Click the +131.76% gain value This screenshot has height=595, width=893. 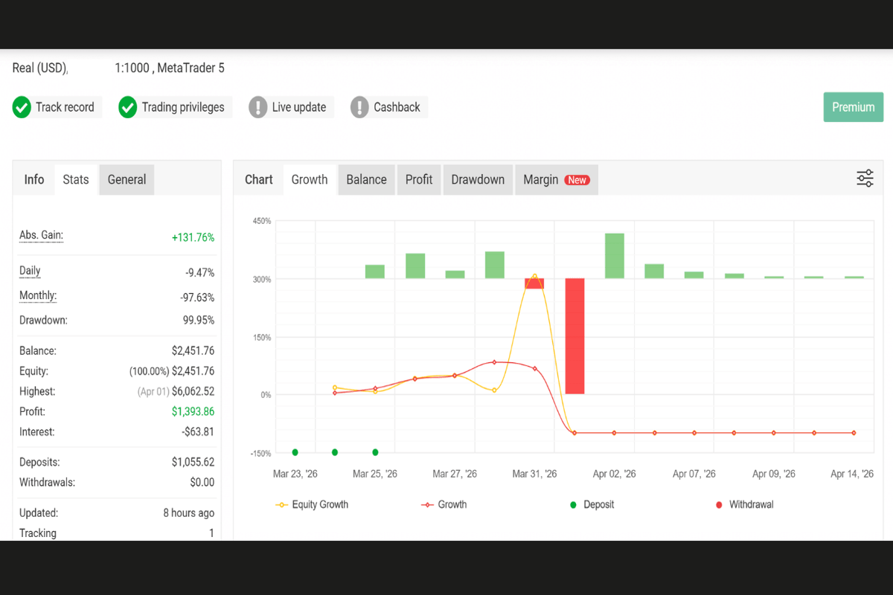(x=193, y=237)
